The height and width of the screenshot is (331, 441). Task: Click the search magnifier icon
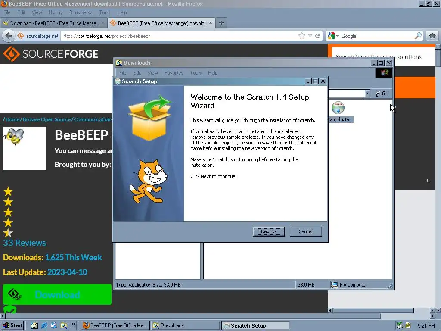point(418,36)
